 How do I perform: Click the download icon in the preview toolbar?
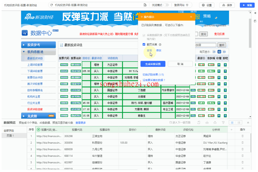click(x=207, y=123)
